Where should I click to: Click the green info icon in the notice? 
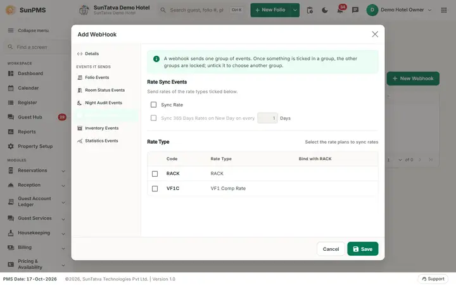click(156, 59)
